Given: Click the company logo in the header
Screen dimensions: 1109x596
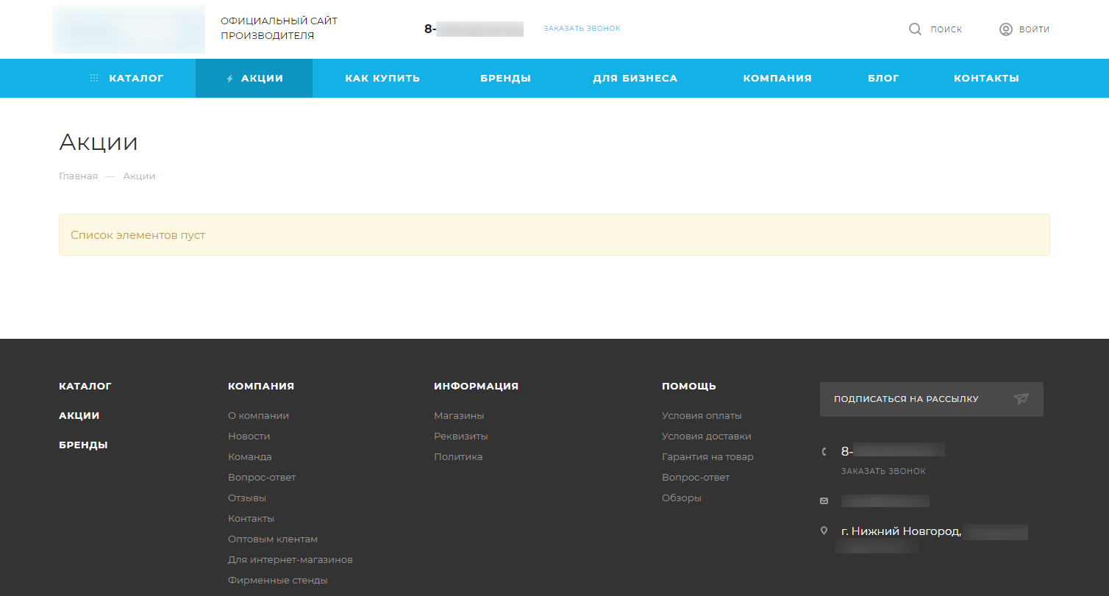Looking at the screenshot, I should click(129, 29).
